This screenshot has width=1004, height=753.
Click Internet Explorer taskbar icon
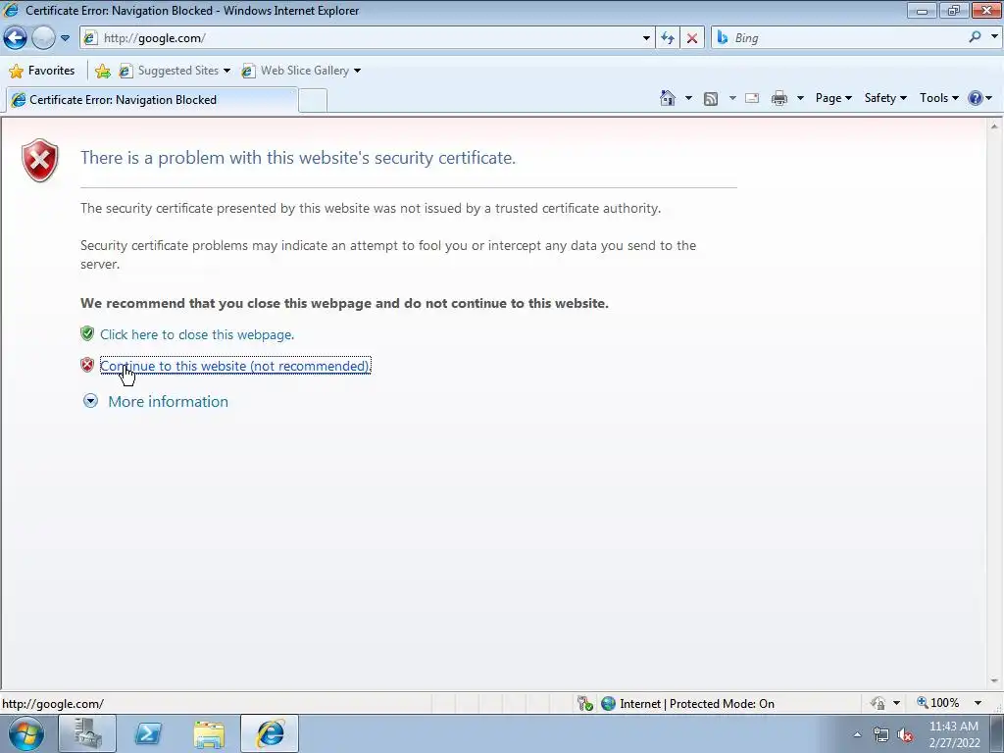point(271,733)
